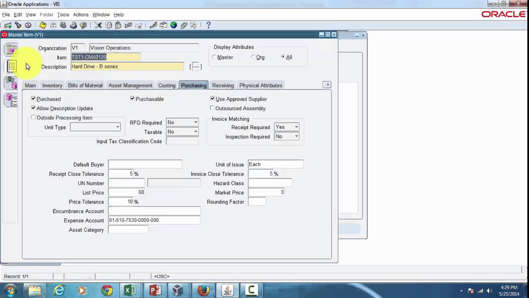Viewport: 529px width, 298px height.
Task: Click the Expense Account field
Action: tap(154, 220)
